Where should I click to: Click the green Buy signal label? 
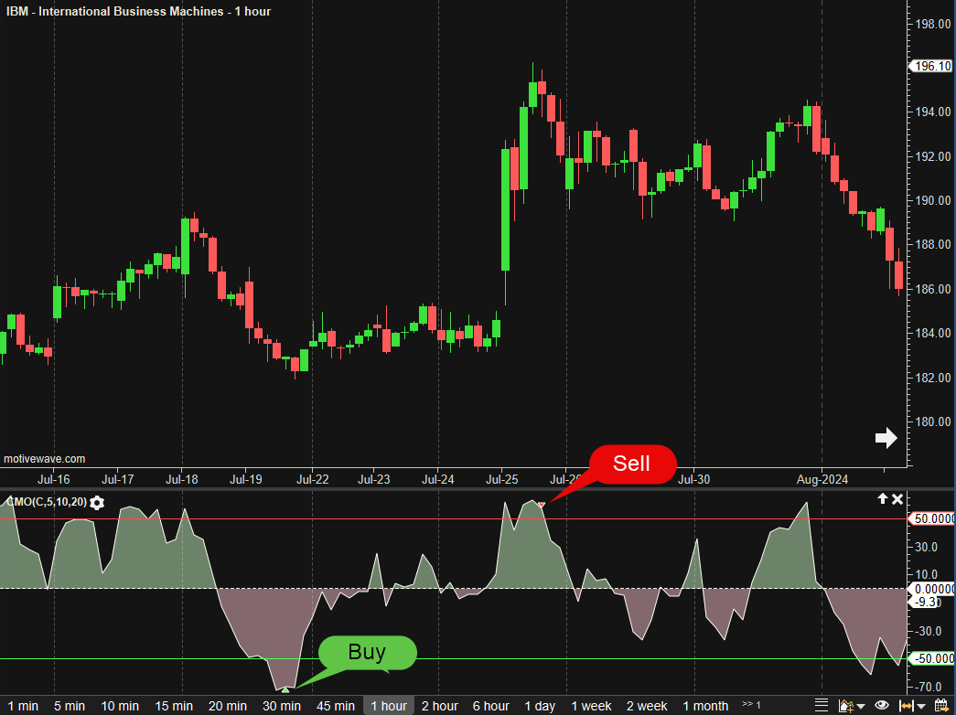coord(367,653)
